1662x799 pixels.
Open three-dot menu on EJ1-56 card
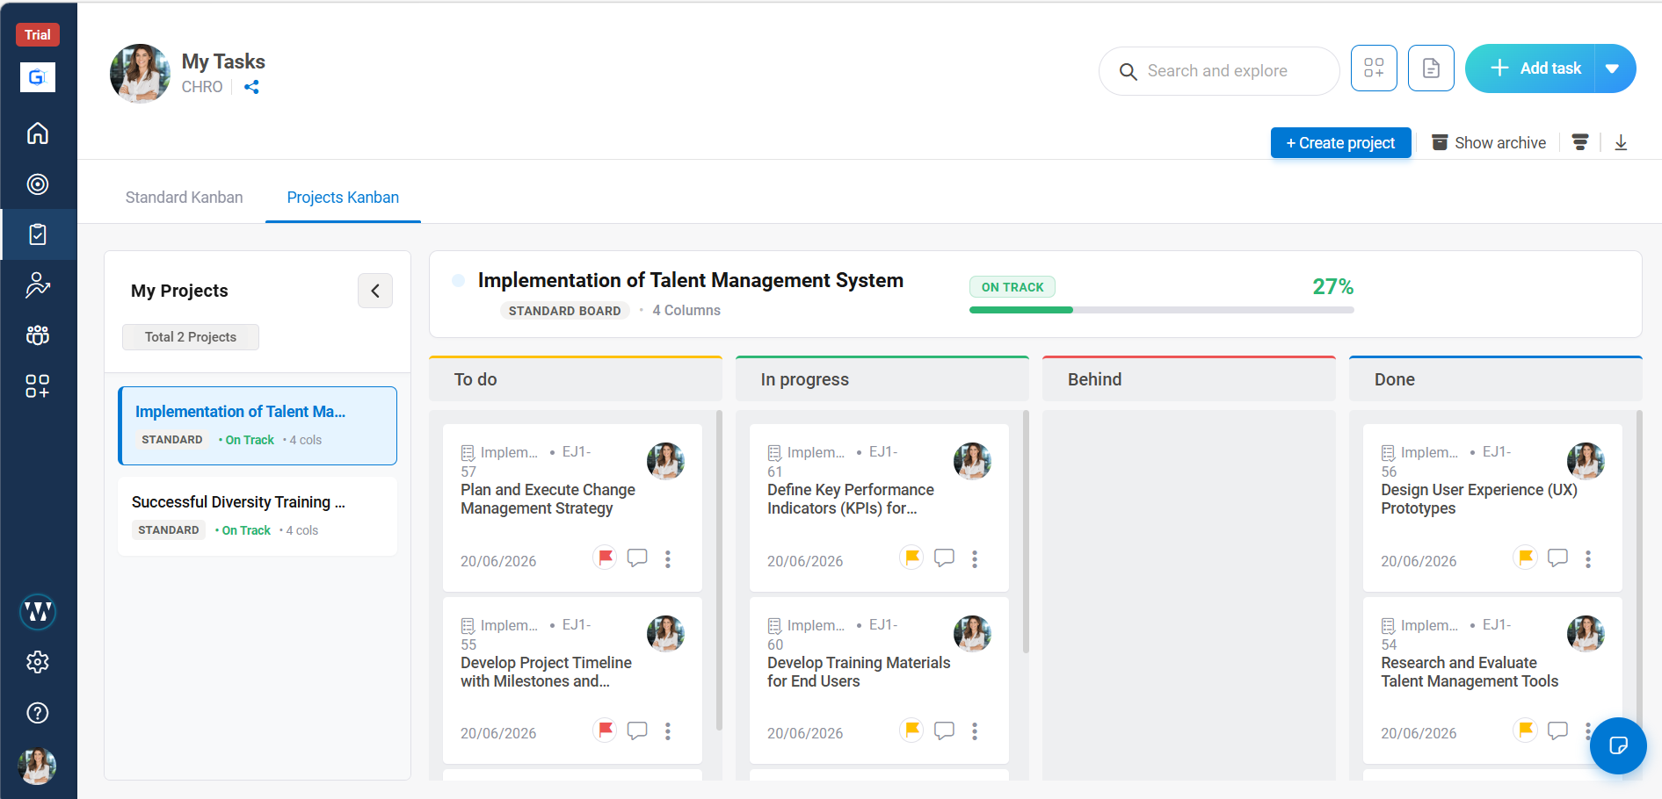[x=1588, y=559]
